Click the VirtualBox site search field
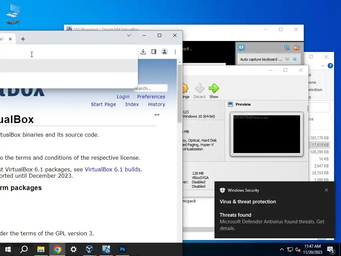The width and height of the screenshot is (341, 256). coord(150,88)
